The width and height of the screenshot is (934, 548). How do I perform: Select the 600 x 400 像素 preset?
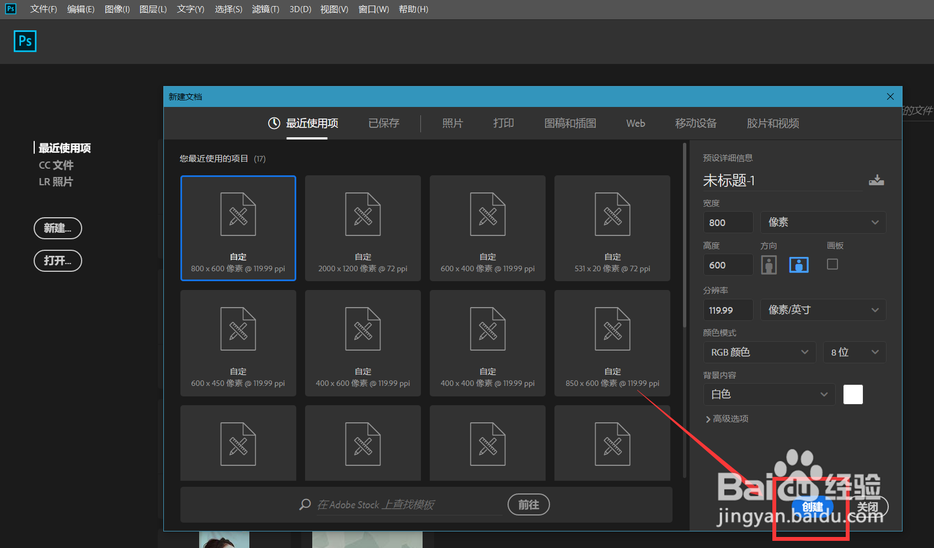[x=488, y=228]
